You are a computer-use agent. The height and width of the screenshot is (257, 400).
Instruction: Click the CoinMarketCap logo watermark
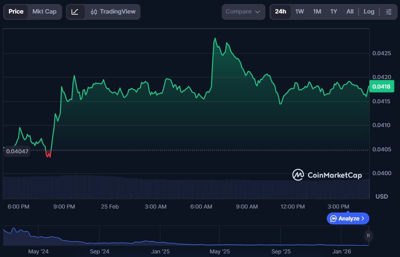tap(327, 175)
